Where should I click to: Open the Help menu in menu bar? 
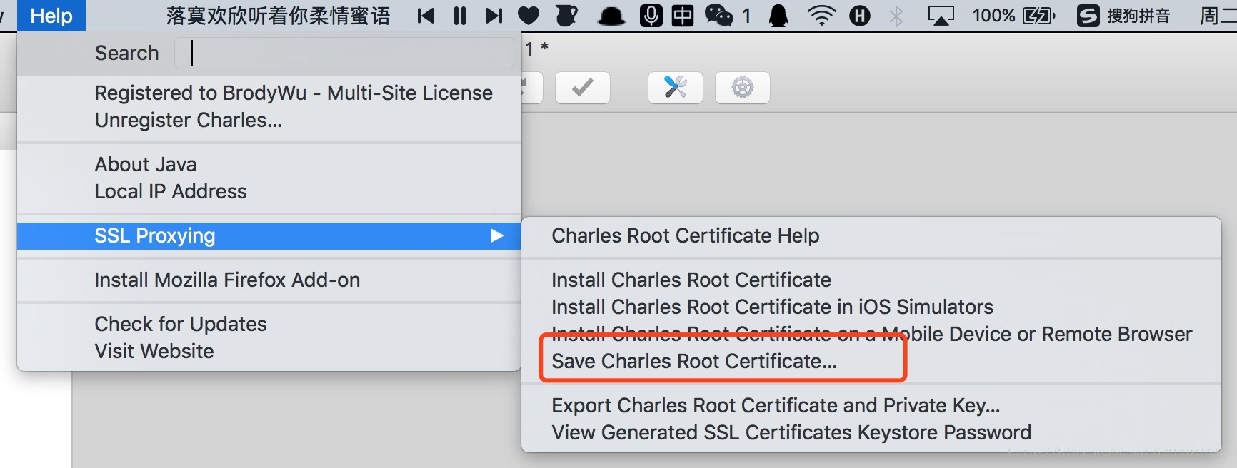(x=51, y=16)
